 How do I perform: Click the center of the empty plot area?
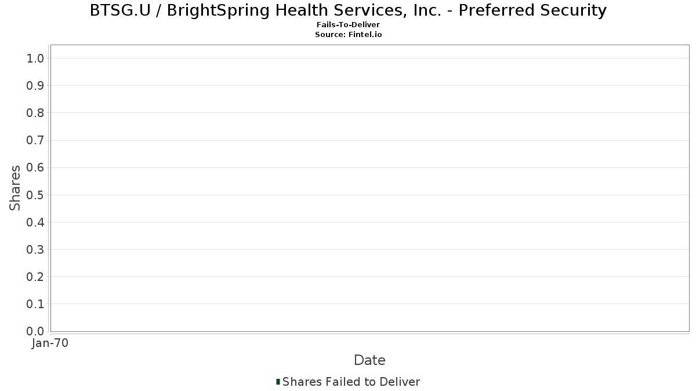click(x=369, y=188)
